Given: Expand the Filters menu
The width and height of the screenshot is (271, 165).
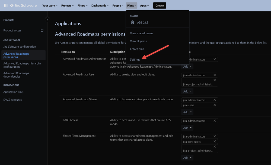Looking at the screenshot, I should 82,5.
